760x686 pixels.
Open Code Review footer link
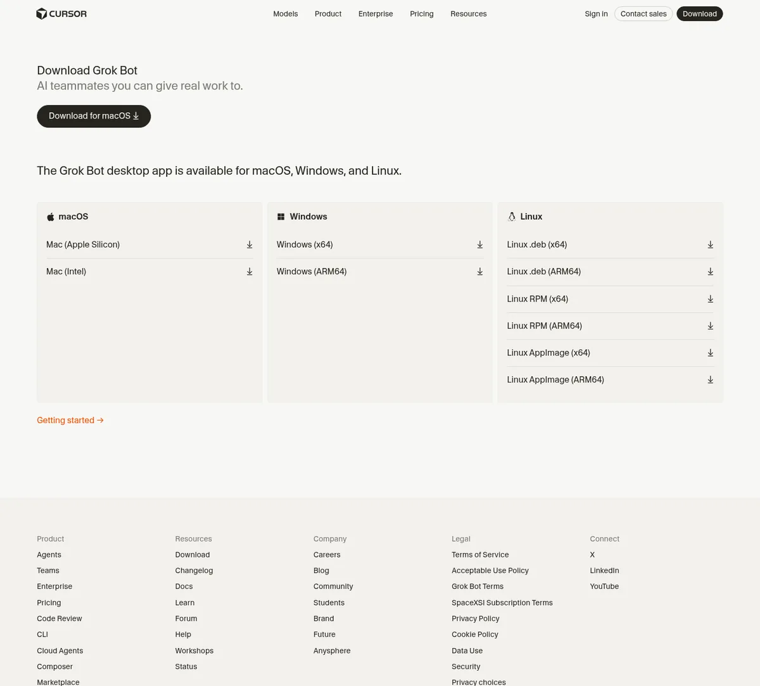[60, 619]
